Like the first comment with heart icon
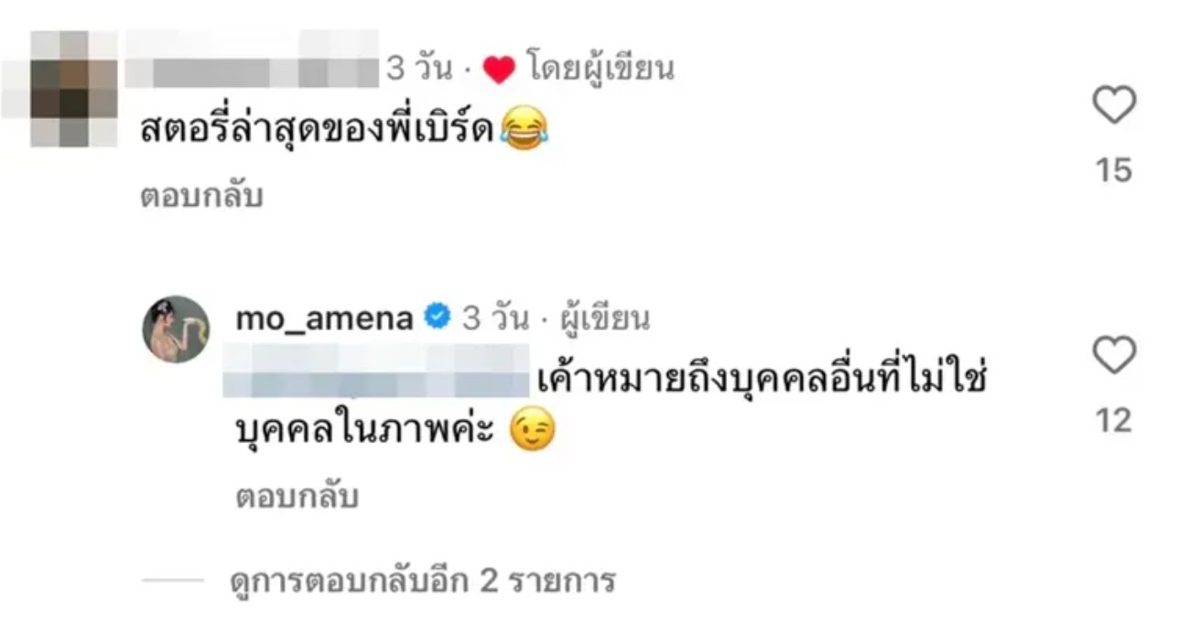This screenshot has height=636, width=1190. [x=1114, y=105]
